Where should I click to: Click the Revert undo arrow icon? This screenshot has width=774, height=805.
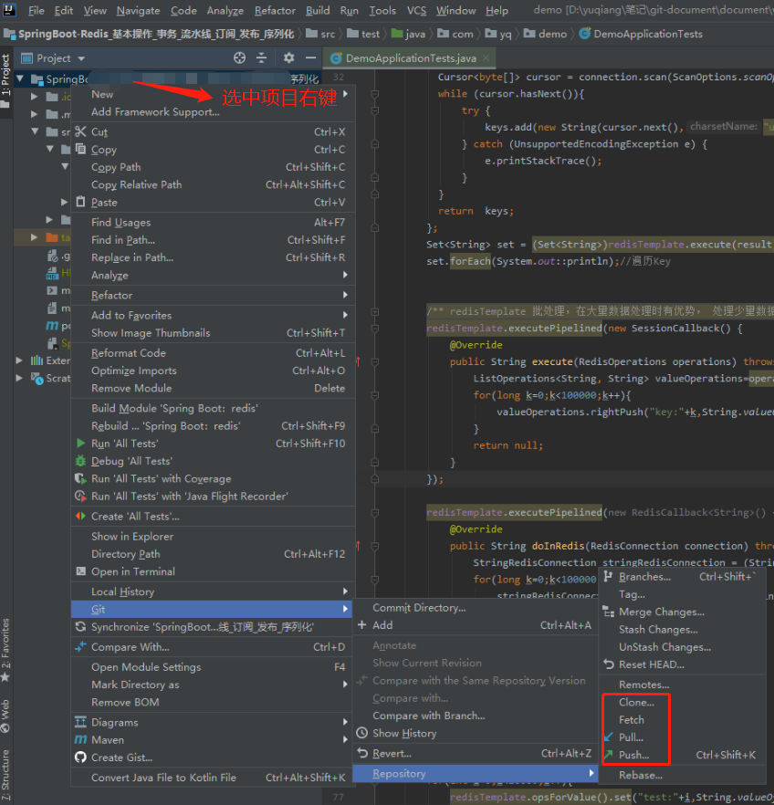coord(361,753)
